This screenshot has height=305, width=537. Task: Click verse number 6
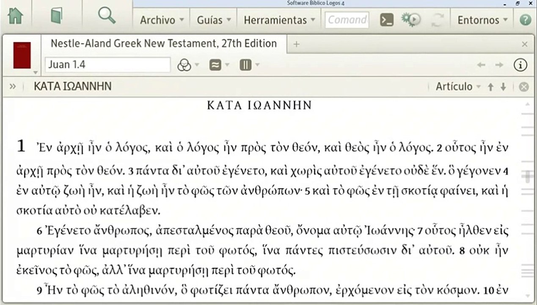[39, 232]
